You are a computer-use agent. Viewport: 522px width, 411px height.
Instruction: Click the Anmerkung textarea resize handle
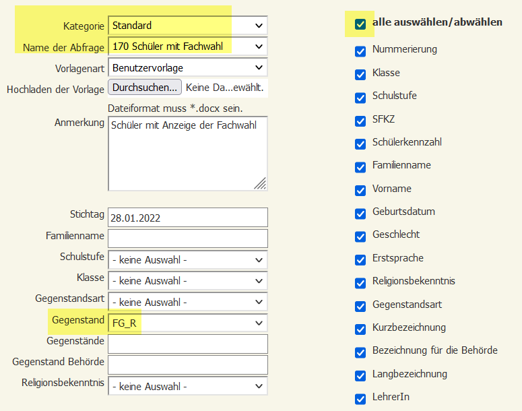261,183
